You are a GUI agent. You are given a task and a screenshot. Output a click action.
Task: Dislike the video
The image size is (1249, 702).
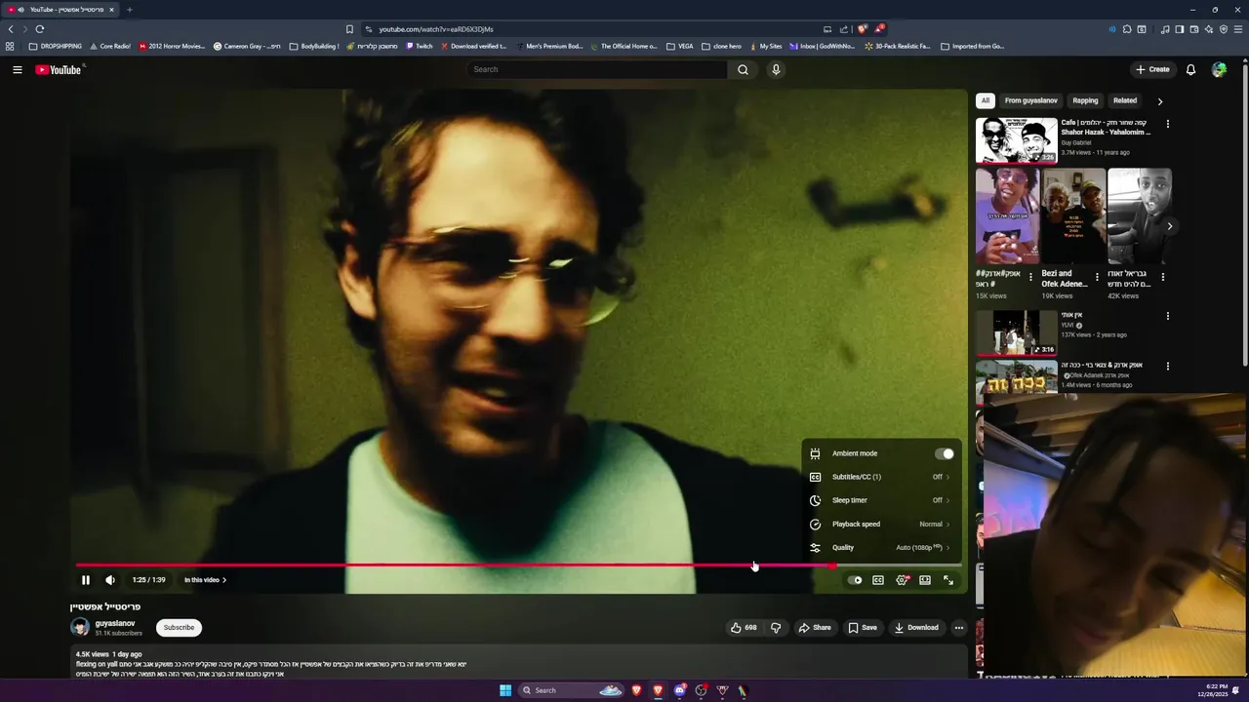tap(776, 628)
